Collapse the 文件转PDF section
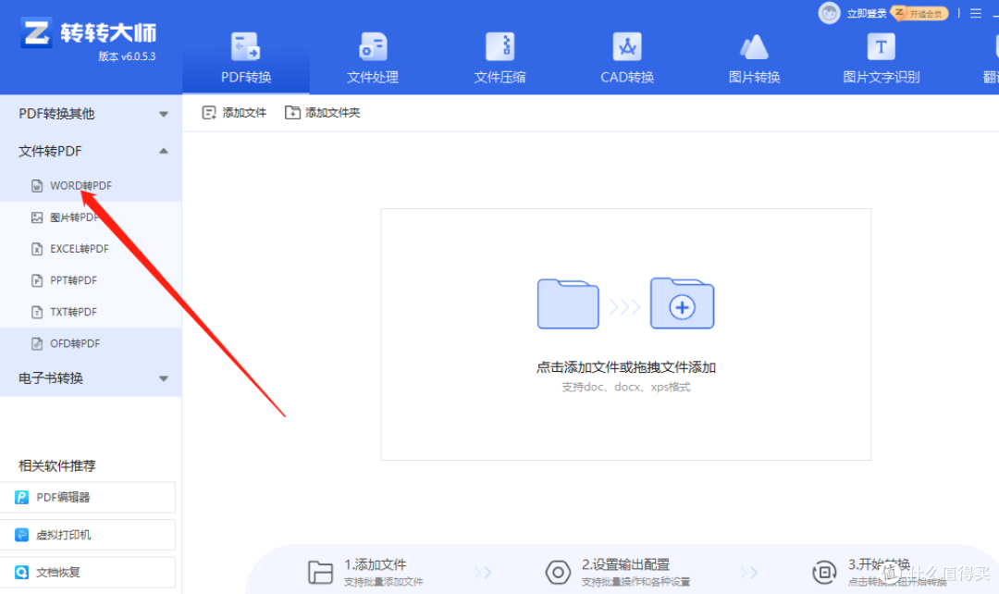This screenshot has width=999, height=594. click(x=91, y=151)
